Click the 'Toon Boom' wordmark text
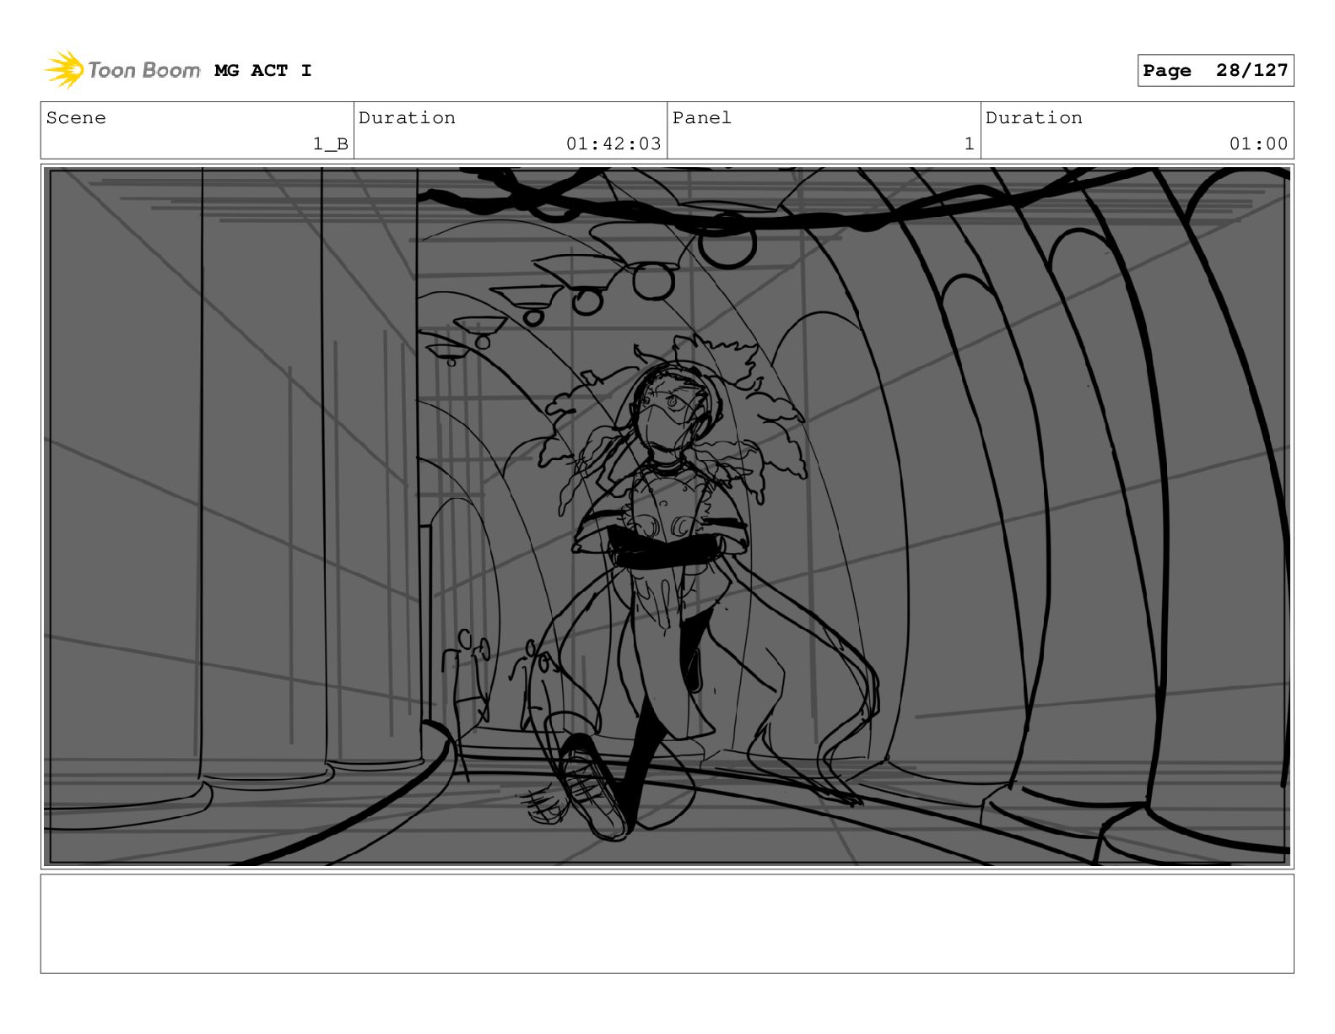 (144, 70)
